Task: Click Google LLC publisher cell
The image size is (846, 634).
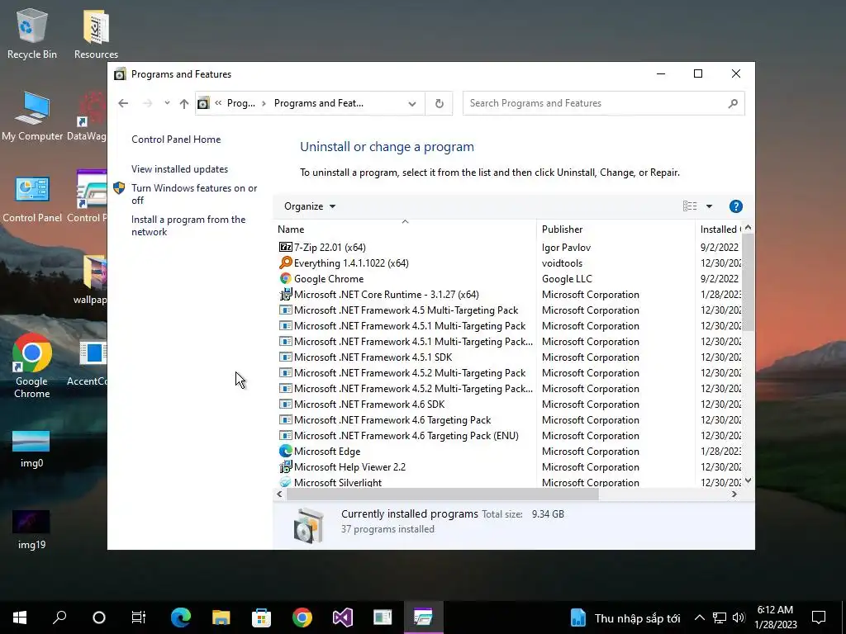Action: point(567,279)
